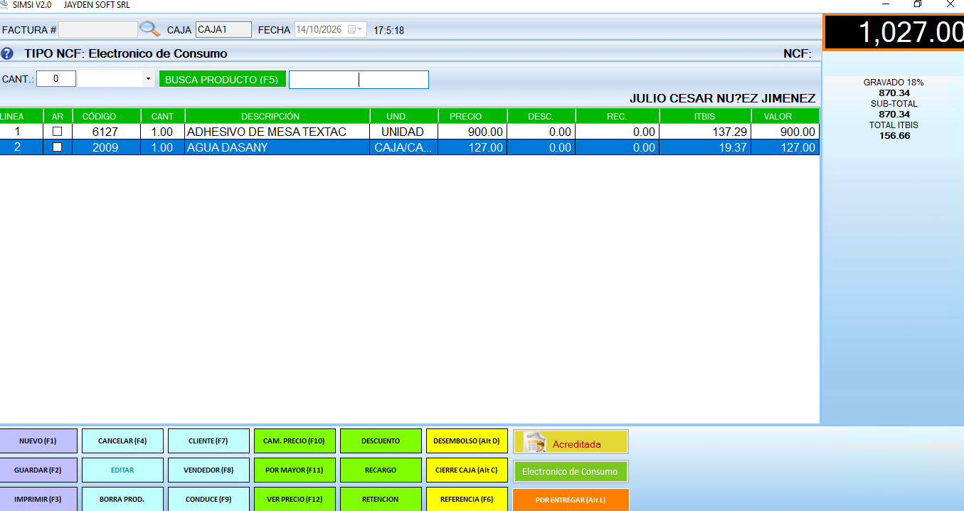Click the CANCELAR (F4) button
Image resolution: width=964 pixels, height=511 pixels.
click(x=122, y=441)
